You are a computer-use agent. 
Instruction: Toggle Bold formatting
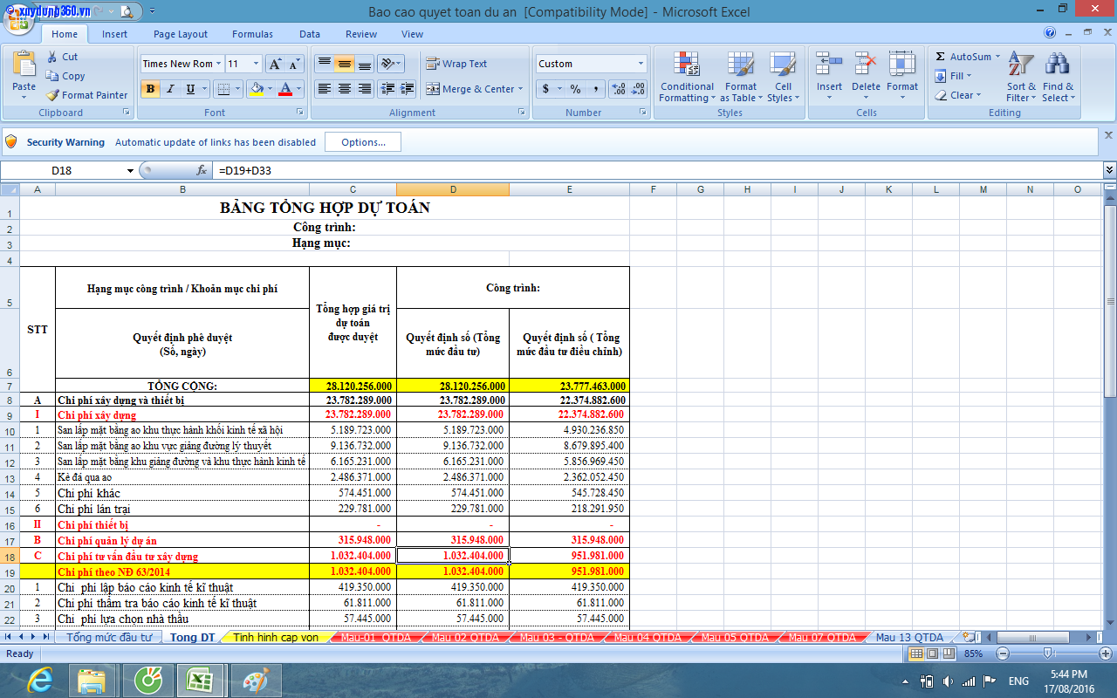coord(150,89)
